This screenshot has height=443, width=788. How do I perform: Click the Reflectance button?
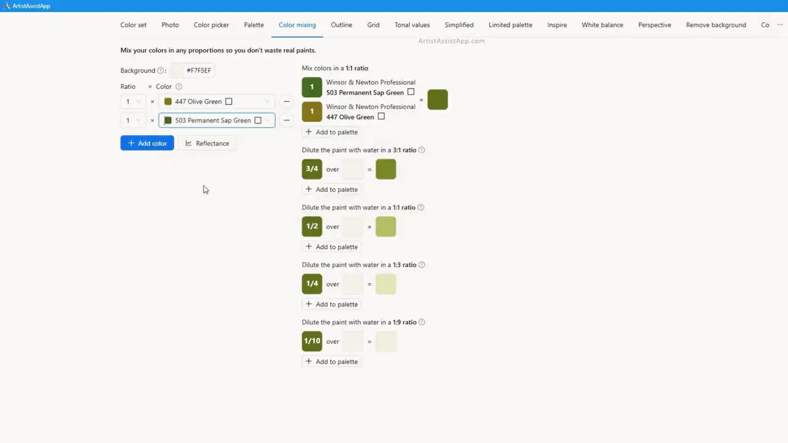click(207, 143)
